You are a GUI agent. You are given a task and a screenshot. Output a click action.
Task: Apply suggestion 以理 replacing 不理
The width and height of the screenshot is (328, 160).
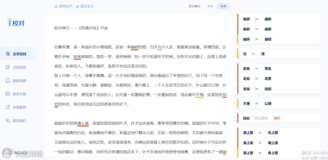268,103
